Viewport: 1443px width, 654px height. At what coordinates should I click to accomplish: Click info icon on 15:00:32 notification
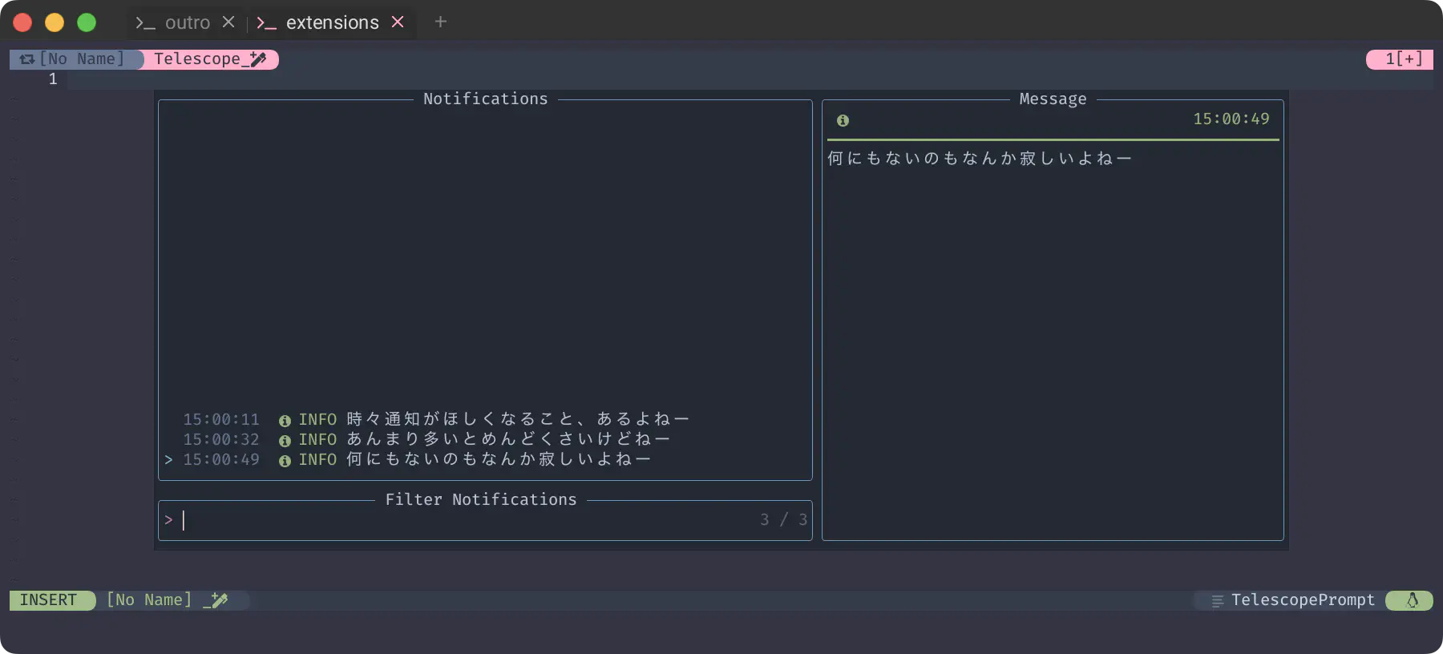pos(285,441)
